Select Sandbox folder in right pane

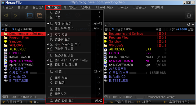click(115, 41)
